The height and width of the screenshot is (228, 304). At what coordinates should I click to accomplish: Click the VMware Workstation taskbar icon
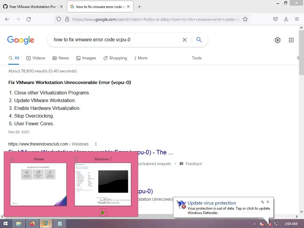[x=45, y=224]
